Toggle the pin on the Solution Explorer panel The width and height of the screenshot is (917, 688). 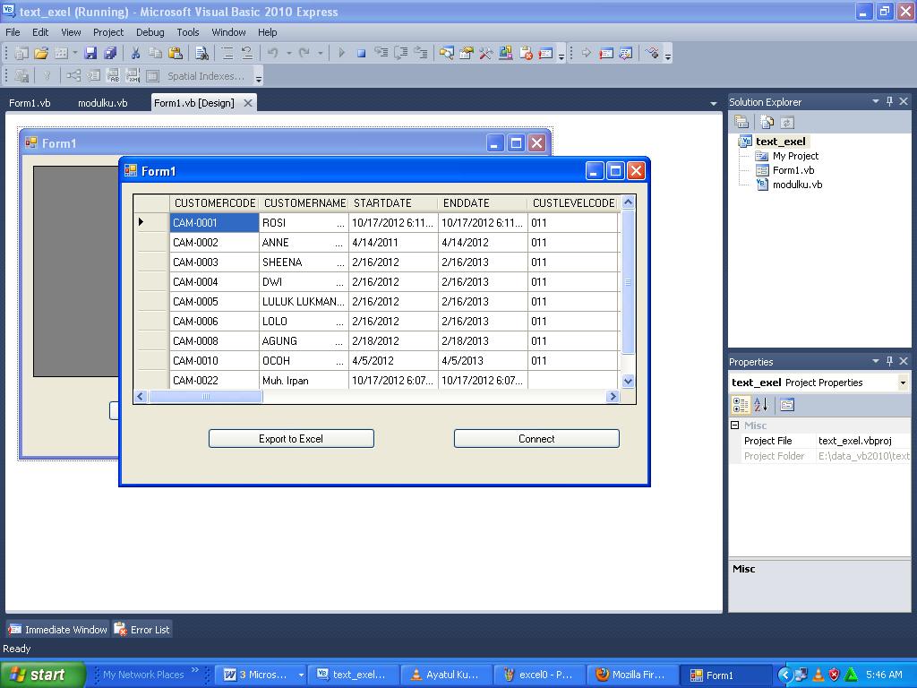[889, 101]
